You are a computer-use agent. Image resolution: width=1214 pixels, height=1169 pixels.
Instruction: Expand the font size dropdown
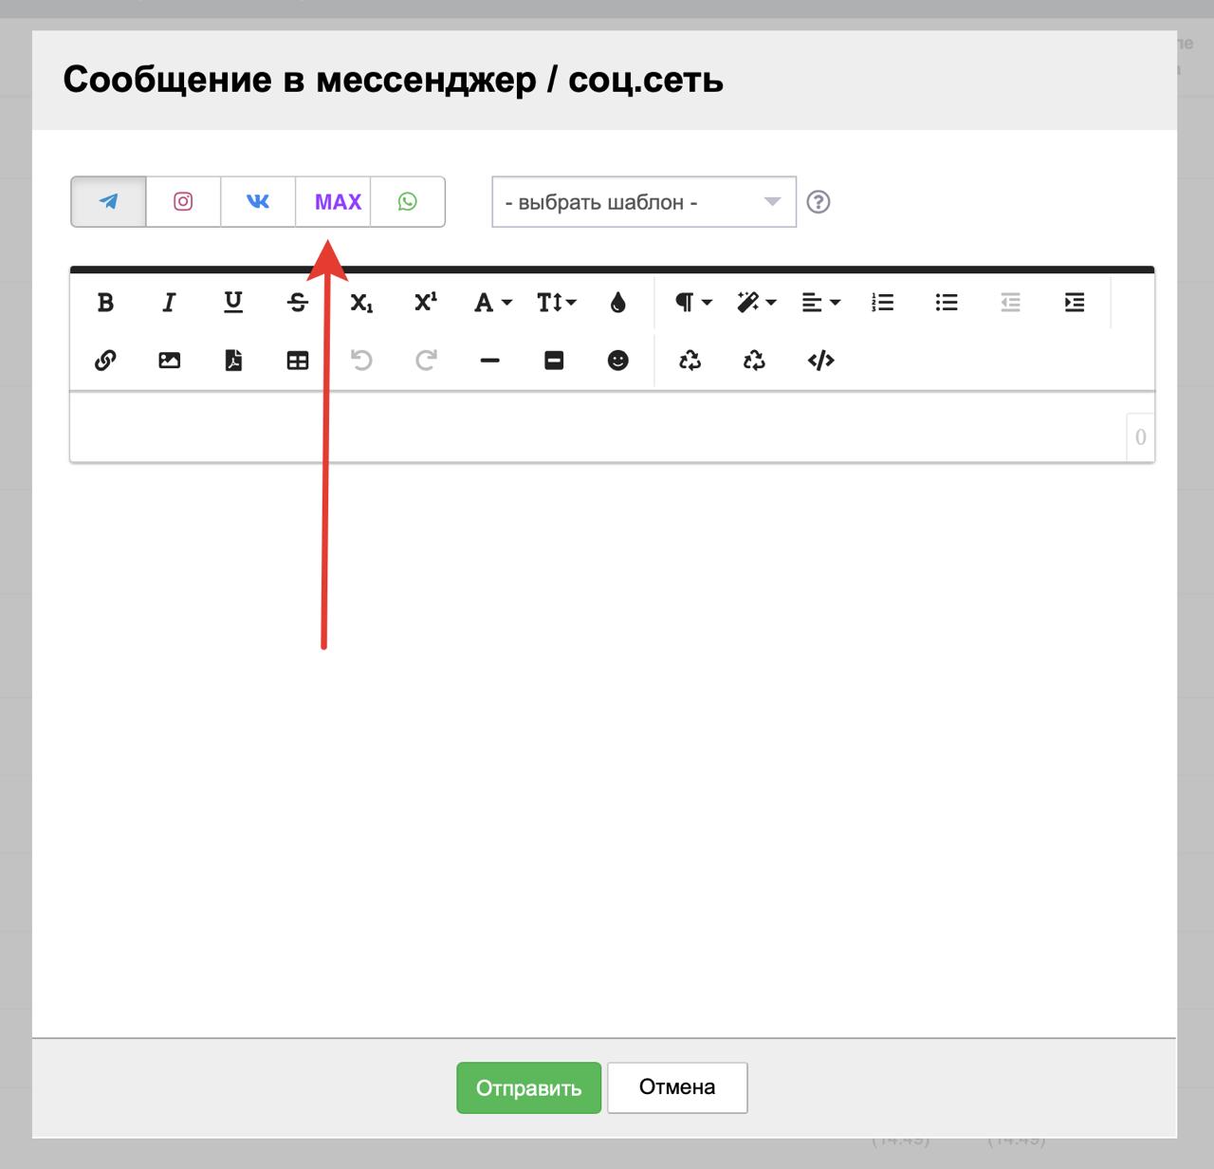[556, 303]
